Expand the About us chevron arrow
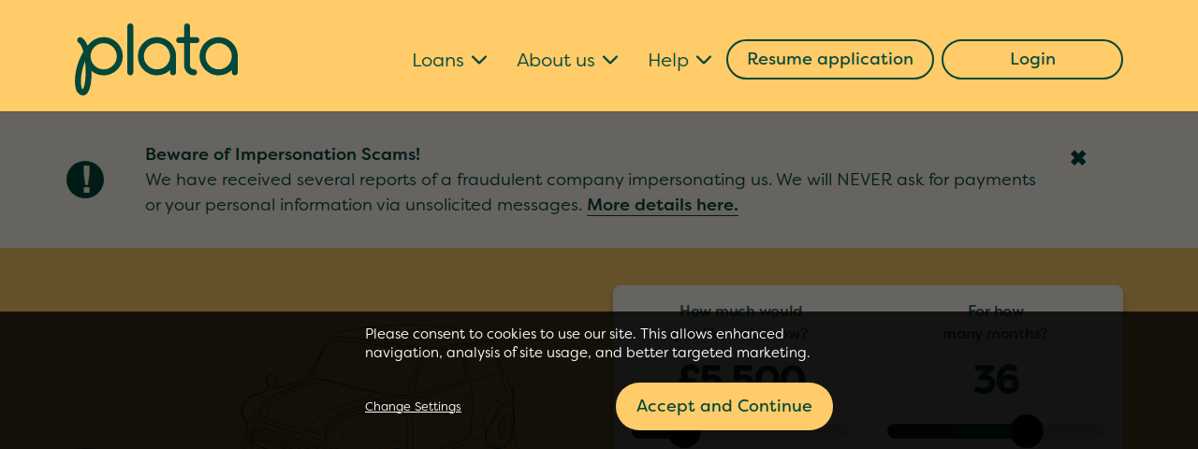Viewport: 1198px width, 449px height. click(x=610, y=60)
